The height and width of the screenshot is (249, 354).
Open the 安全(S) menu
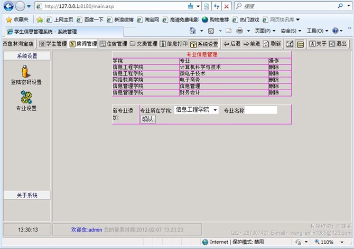pos(291,31)
